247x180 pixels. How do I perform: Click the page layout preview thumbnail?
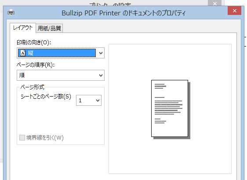point(171,109)
